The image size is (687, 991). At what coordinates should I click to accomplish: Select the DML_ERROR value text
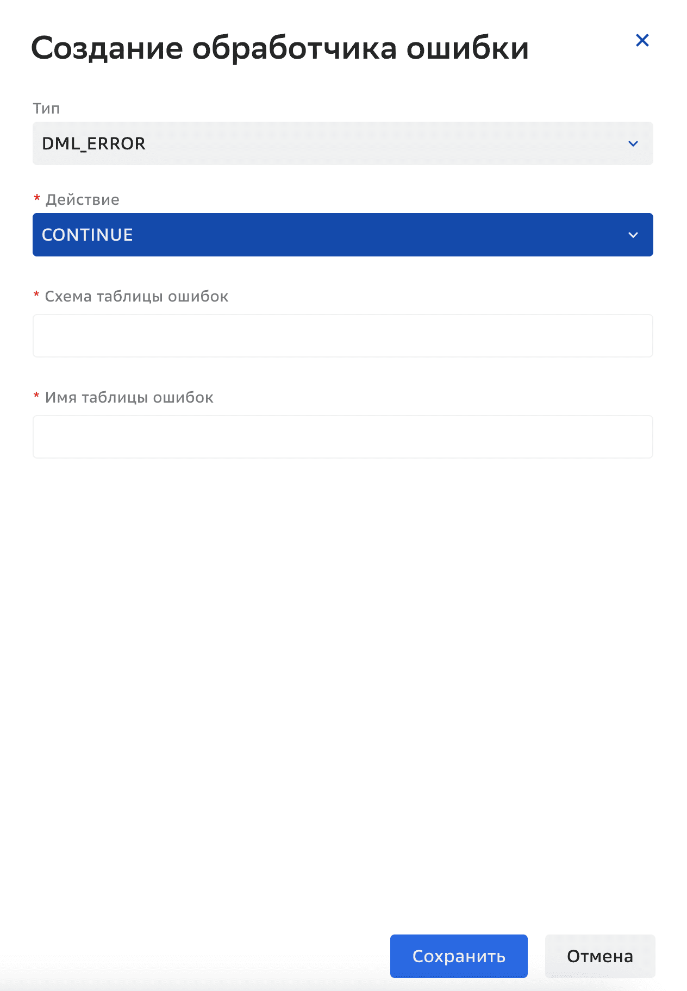click(x=93, y=143)
